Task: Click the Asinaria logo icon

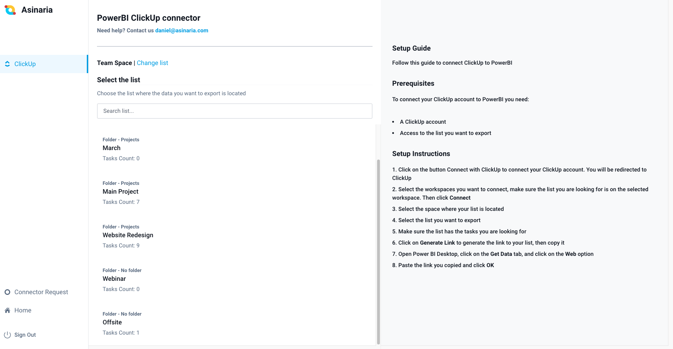Action: pyautogui.click(x=10, y=10)
